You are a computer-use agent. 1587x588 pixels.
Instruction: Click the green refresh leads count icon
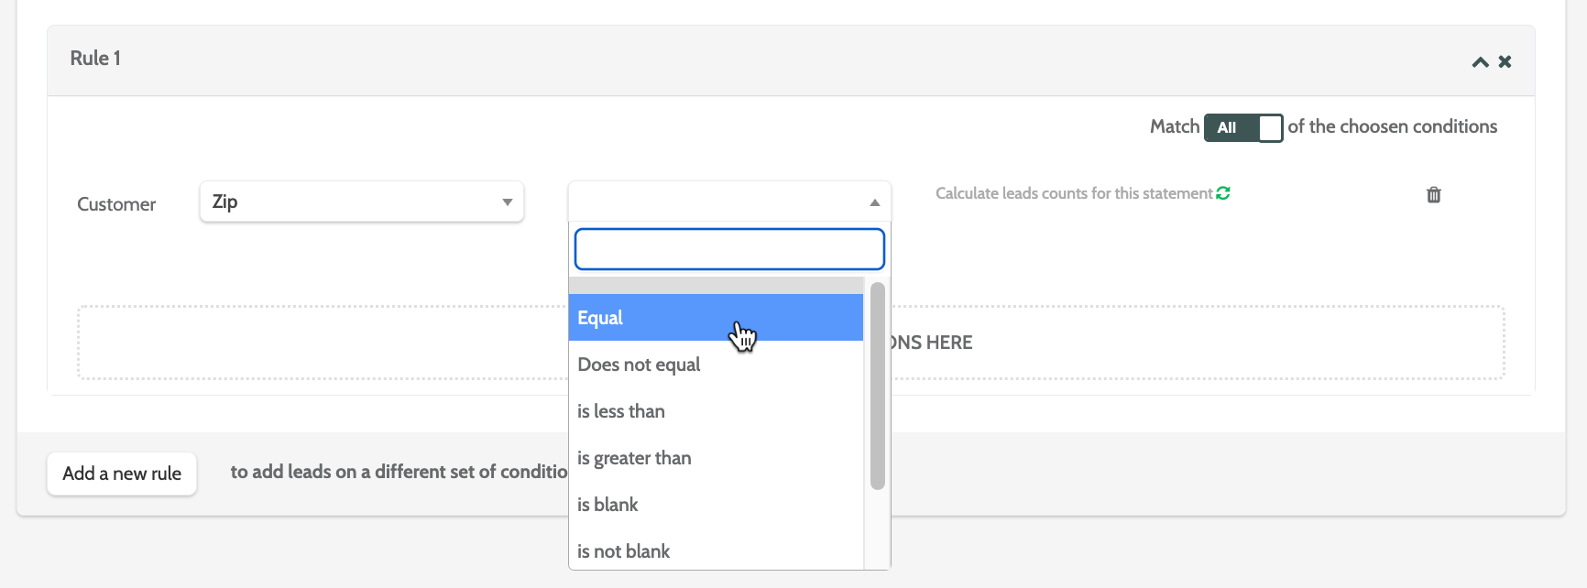pos(1223,193)
